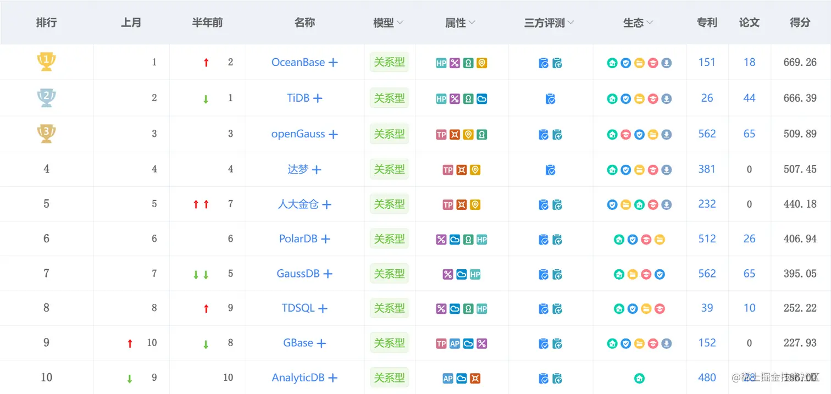
Task: Click the green home ecosystem icon for OceanBase
Action: pos(612,63)
